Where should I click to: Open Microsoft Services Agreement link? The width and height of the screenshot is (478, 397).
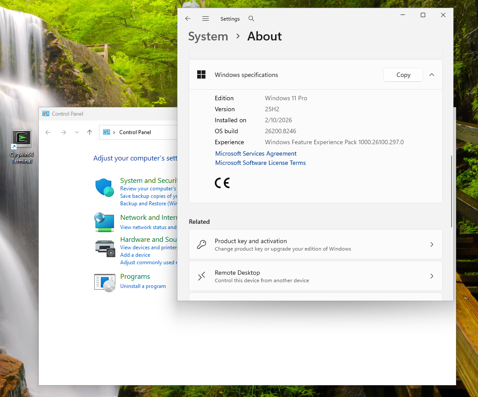(x=256, y=153)
